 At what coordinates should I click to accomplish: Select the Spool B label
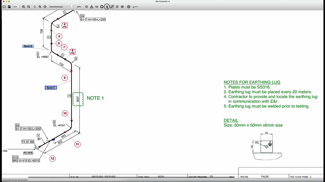pos(28,46)
